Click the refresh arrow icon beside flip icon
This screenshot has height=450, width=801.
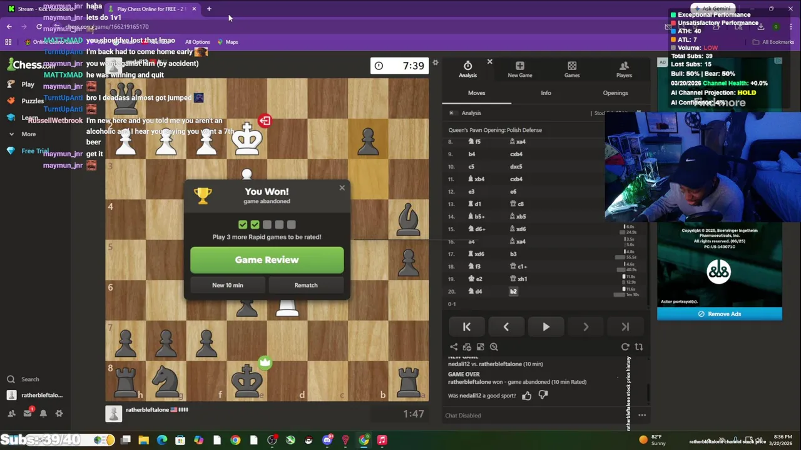[x=625, y=347]
